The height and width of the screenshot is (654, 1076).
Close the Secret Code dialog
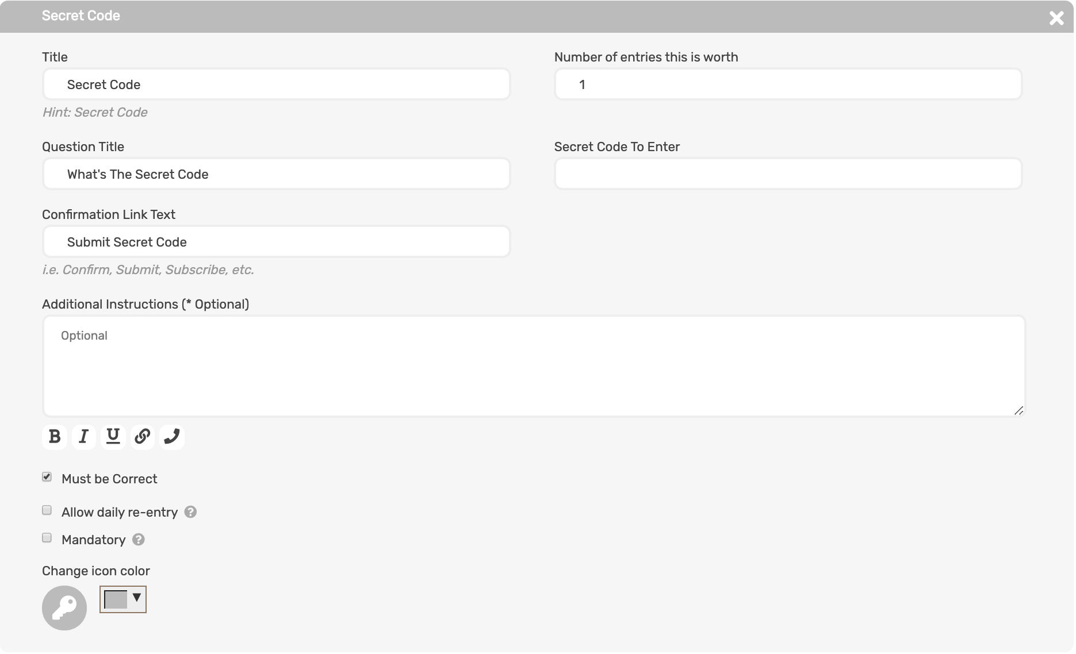pyautogui.click(x=1057, y=18)
